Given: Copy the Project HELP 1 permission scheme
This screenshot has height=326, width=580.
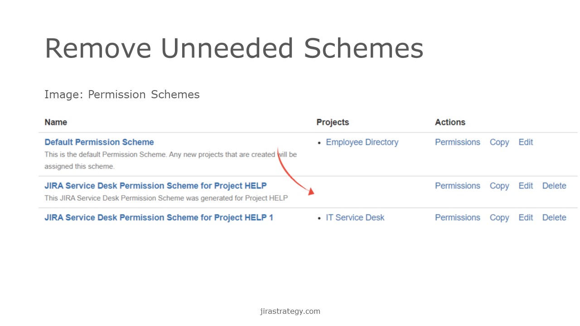Looking at the screenshot, I should pyautogui.click(x=499, y=217).
